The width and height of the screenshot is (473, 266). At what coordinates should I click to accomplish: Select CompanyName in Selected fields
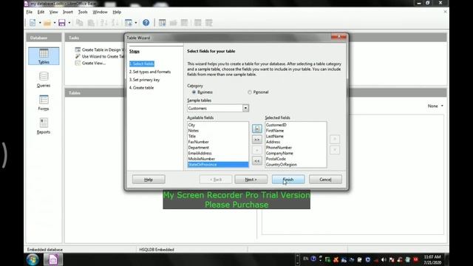point(296,153)
